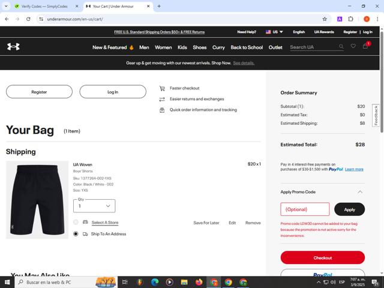Image resolution: width=384 pixels, height=288 pixels.
Task: Open the Outlet menu
Action: click(x=275, y=47)
